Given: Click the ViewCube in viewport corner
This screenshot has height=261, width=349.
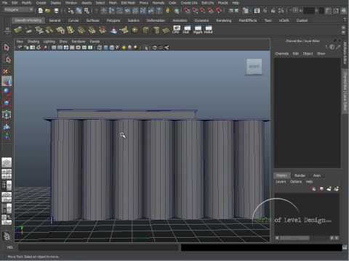Looking at the screenshot, I should [x=254, y=67].
